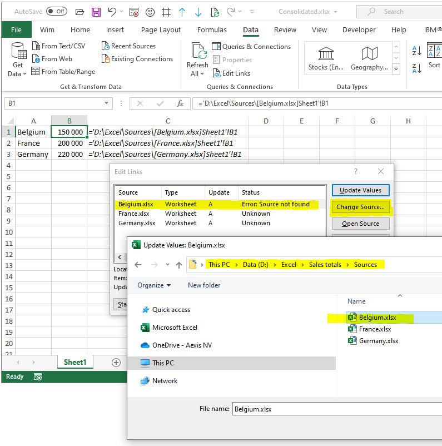Select France.xlsx row in Edit Links list
Viewport: 442px width, 446px height.
(x=220, y=214)
